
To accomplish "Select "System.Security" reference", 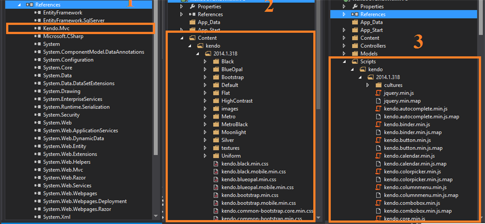I will 61,115.
